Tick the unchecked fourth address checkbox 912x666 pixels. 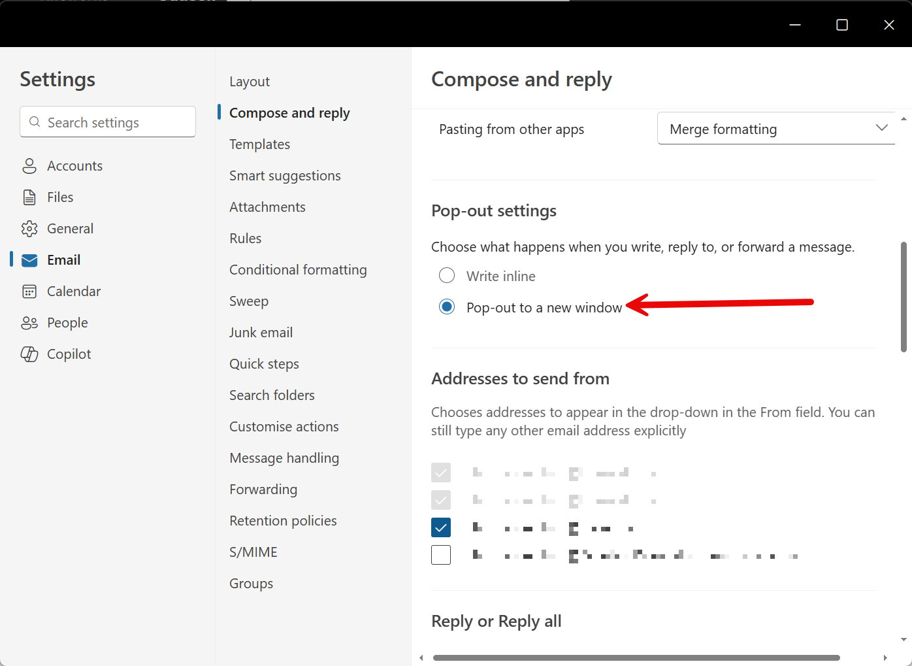coord(441,555)
